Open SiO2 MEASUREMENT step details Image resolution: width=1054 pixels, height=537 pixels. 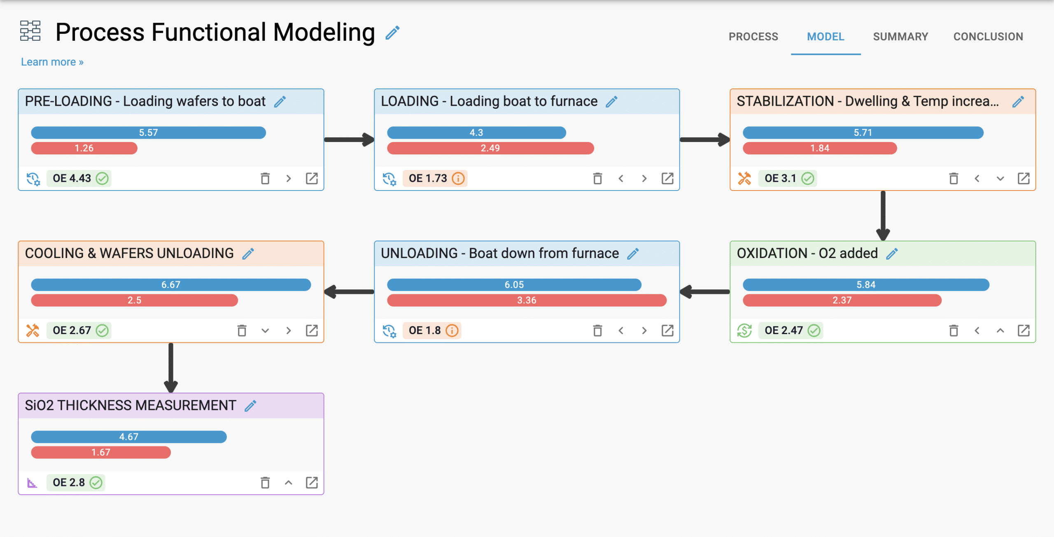pyautogui.click(x=312, y=483)
